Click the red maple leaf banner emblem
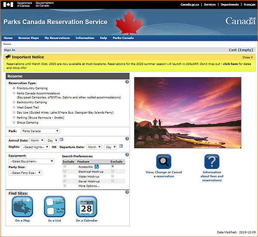258x237 pixels. [129, 22]
